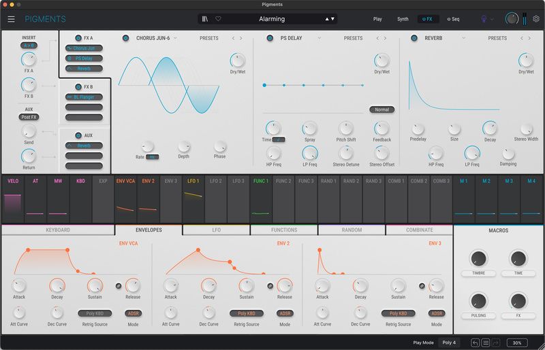
Task: Switch to the Play view tab
Action: 377,19
